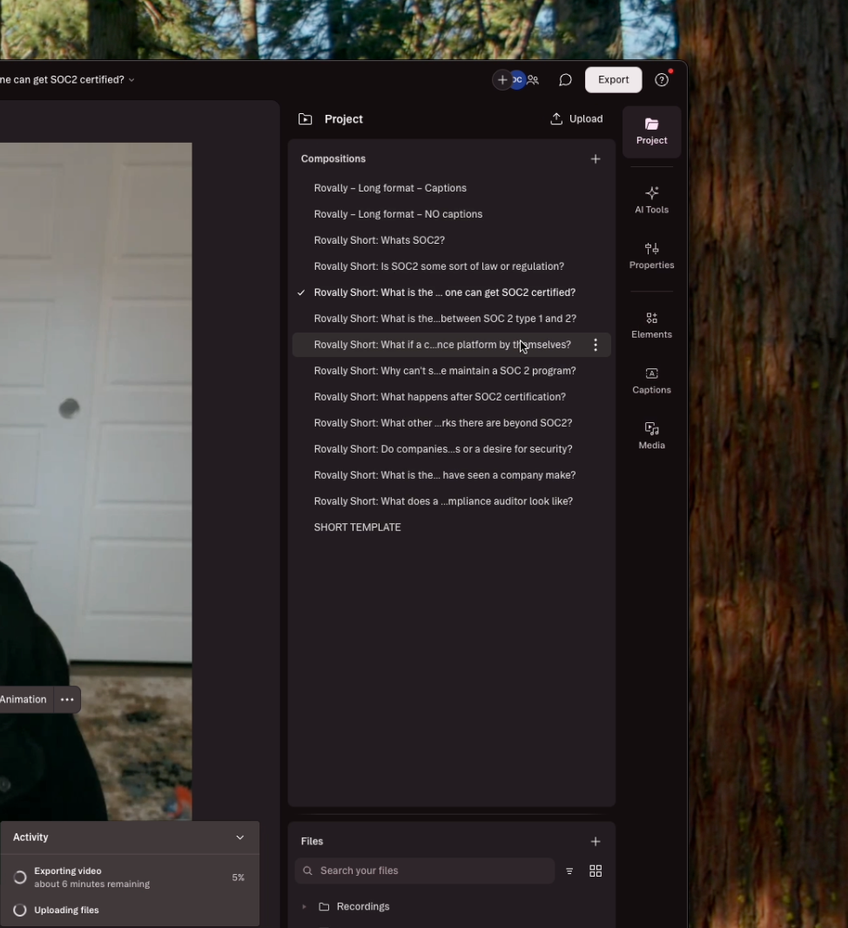Open more options for hovered composition row
Screen dimensions: 848x928
coord(596,345)
